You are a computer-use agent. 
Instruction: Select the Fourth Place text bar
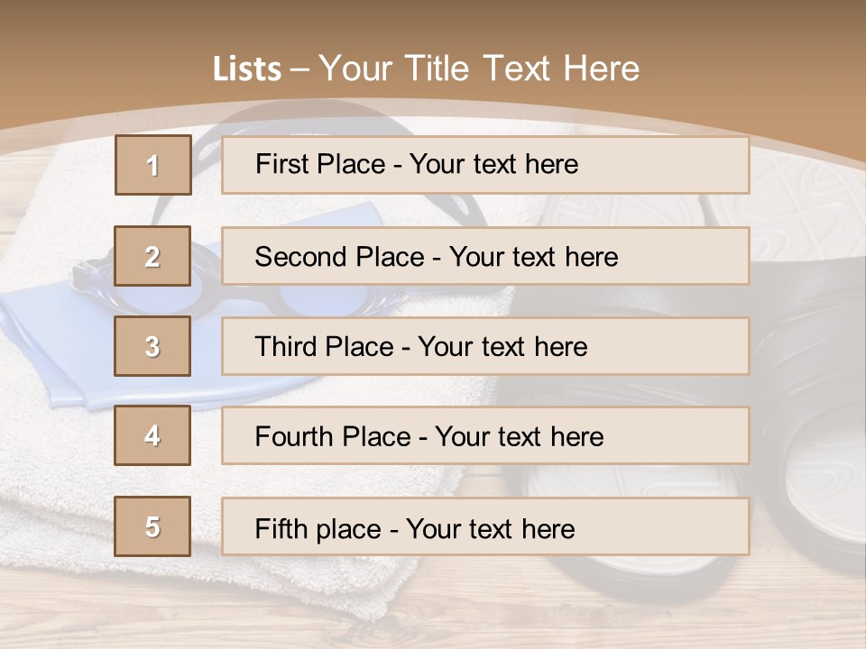(485, 435)
